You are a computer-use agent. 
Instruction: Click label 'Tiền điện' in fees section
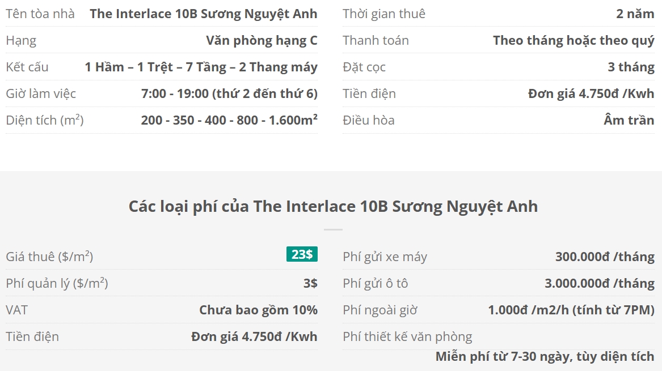click(x=32, y=336)
